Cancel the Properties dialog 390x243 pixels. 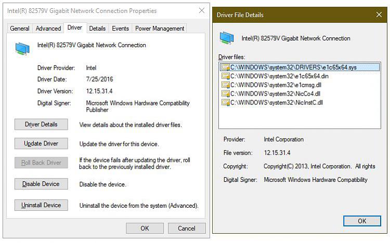pos(187,228)
